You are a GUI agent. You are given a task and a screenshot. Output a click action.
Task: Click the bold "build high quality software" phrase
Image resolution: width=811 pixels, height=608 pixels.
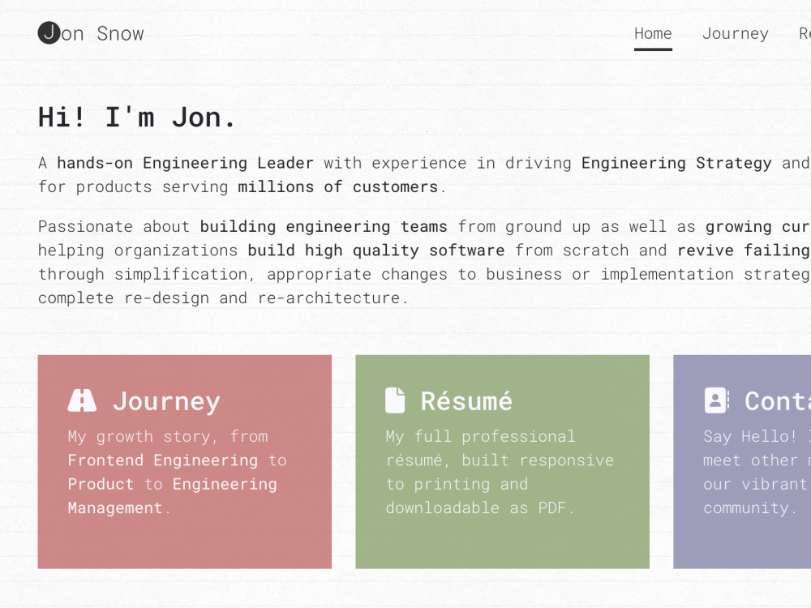376,250
